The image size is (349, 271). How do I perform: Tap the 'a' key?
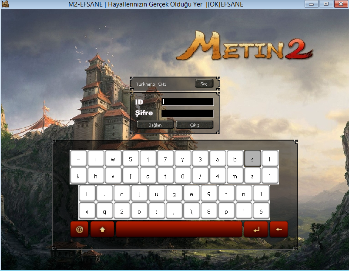pyautogui.click(x=218, y=159)
